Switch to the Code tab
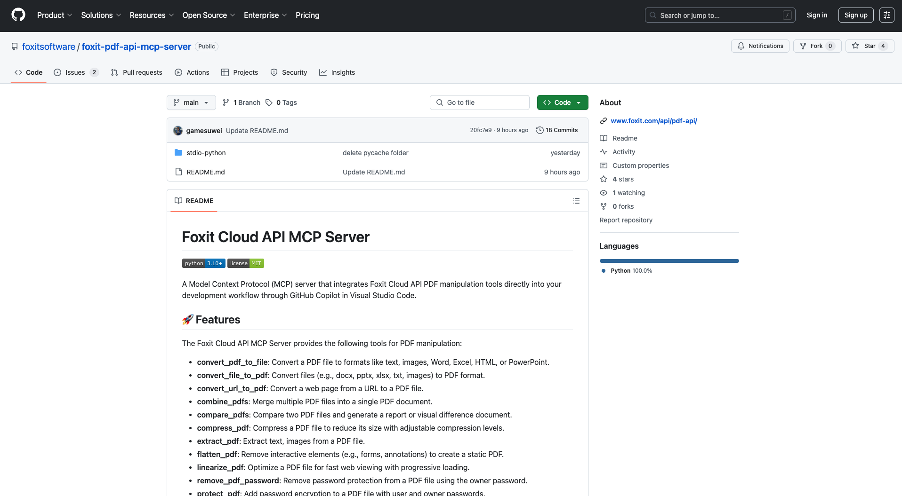 click(x=29, y=72)
